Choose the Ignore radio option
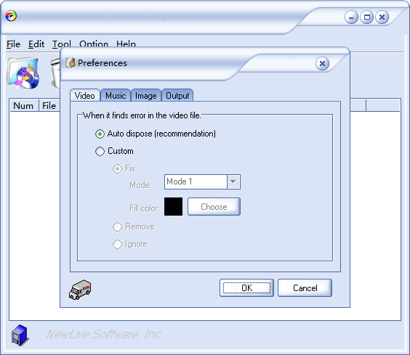Screen dimensions: 410x355 [x=130, y=244]
